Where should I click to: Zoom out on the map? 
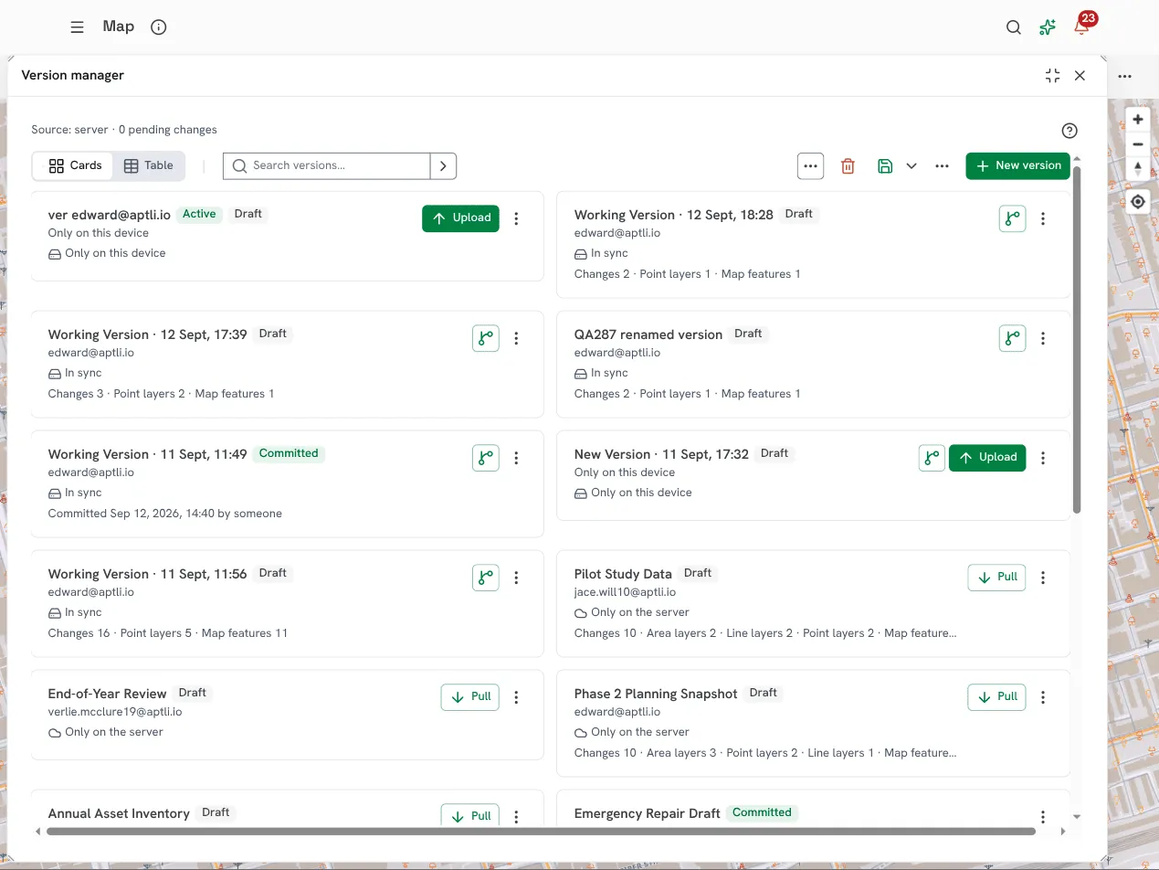coord(1138,144)
